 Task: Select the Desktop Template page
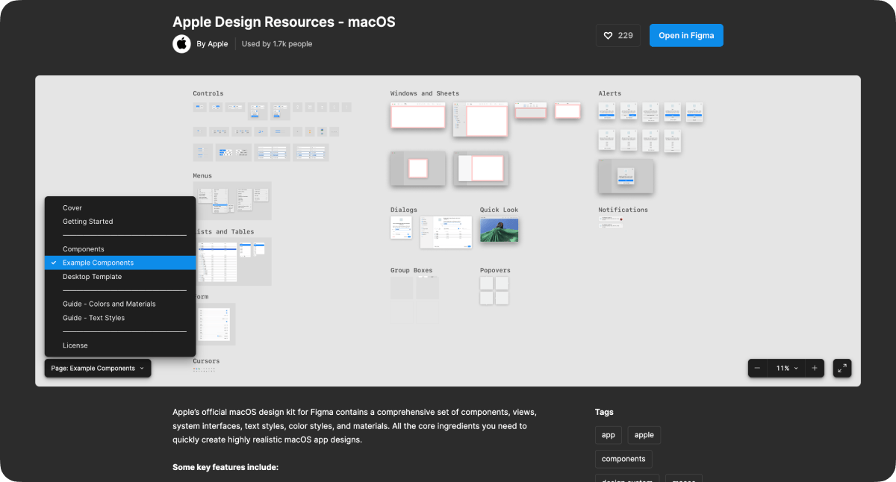tap(120, 277)
